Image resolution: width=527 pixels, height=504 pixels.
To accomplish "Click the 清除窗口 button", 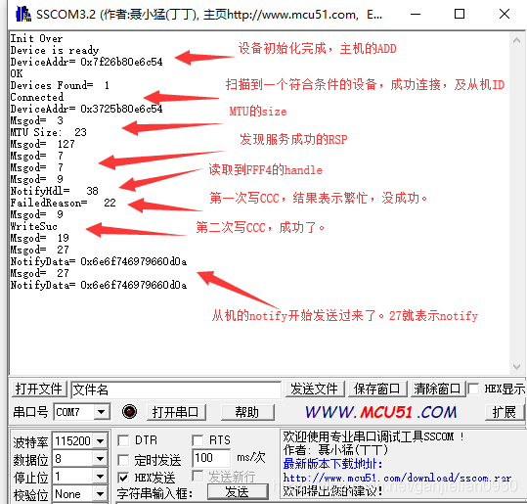I will click(x=437, y=389).
